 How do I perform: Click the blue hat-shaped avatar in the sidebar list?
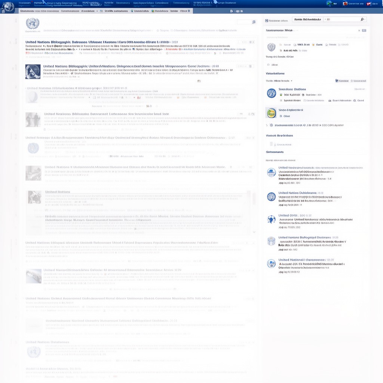tap(272, 172)
